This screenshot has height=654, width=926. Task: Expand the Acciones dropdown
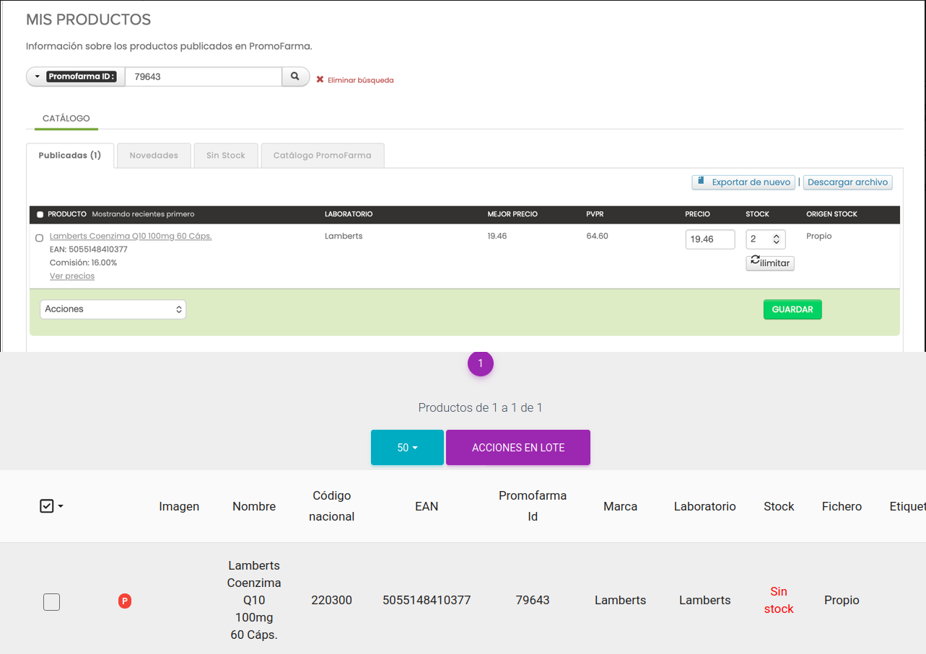point(113,309)
